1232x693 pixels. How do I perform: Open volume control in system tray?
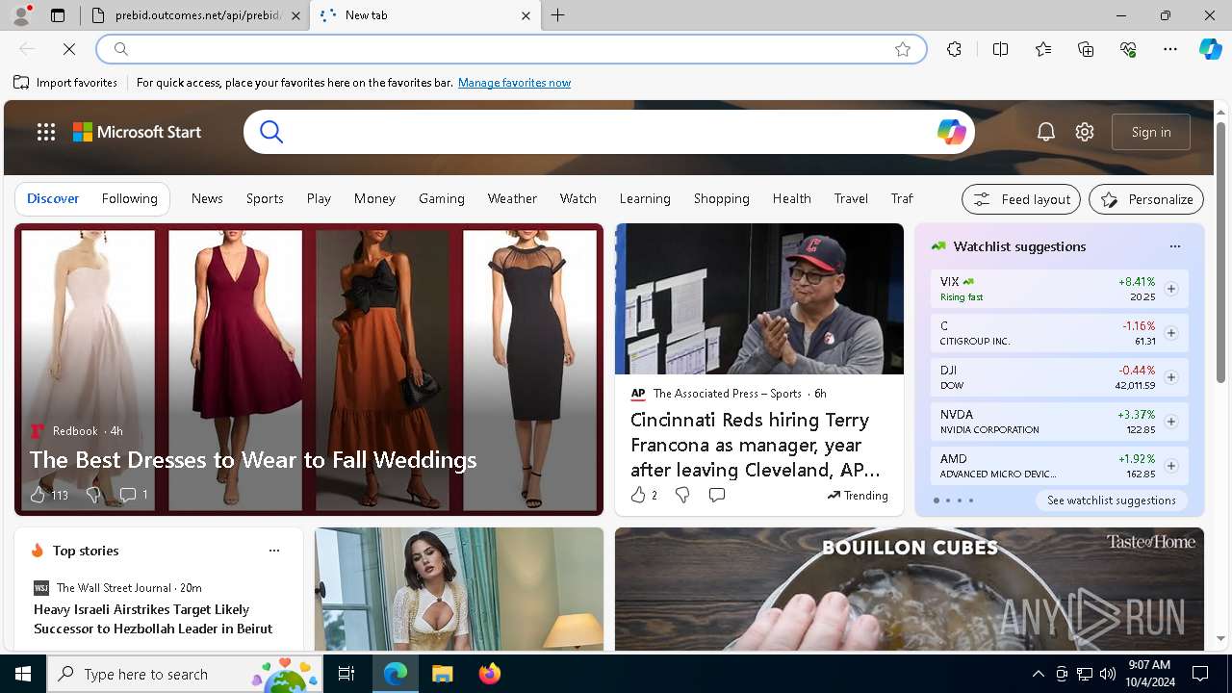click(x=1108, y=674)
